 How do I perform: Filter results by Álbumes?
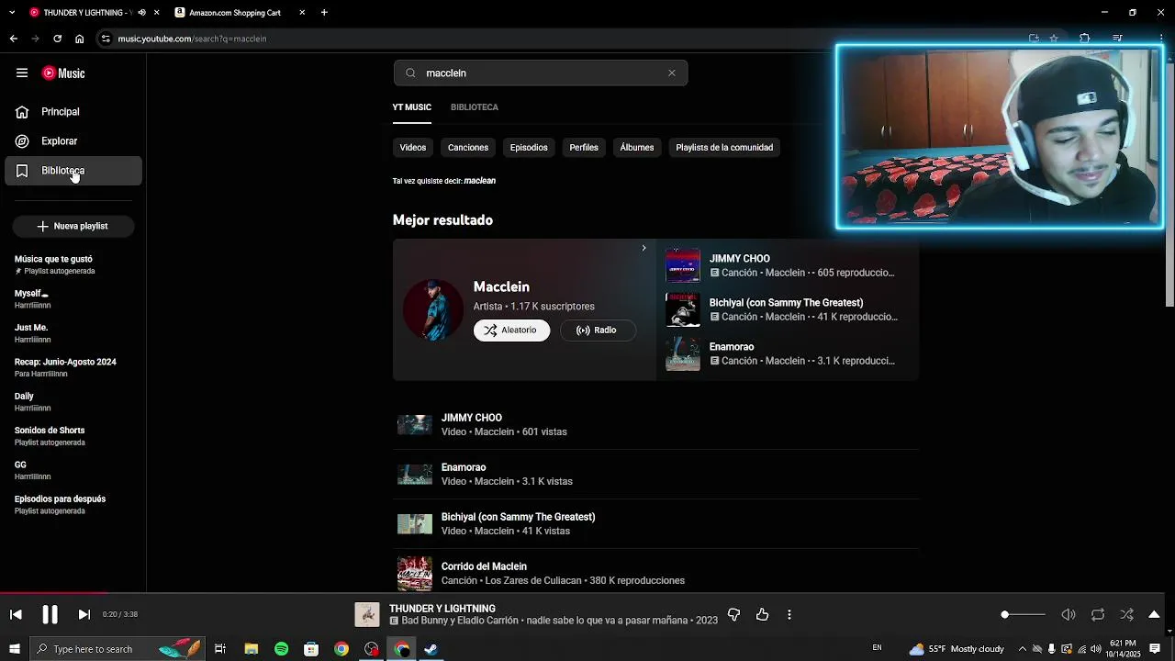click(637, 147)
